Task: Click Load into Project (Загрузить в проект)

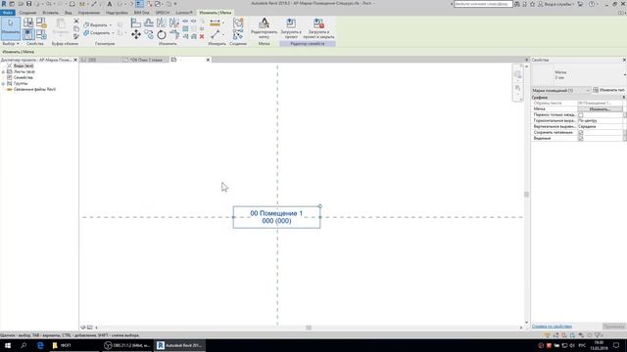Action: click(x=291, y=28)
